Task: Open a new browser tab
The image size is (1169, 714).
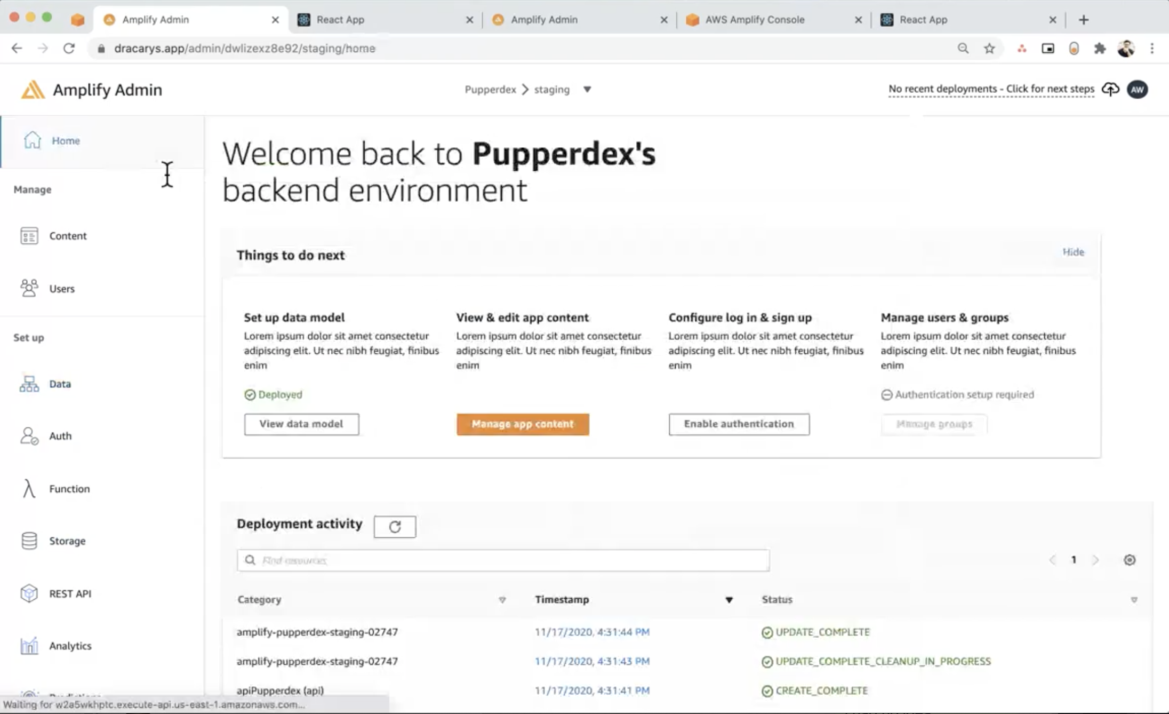Action: tap(1083, 20)
